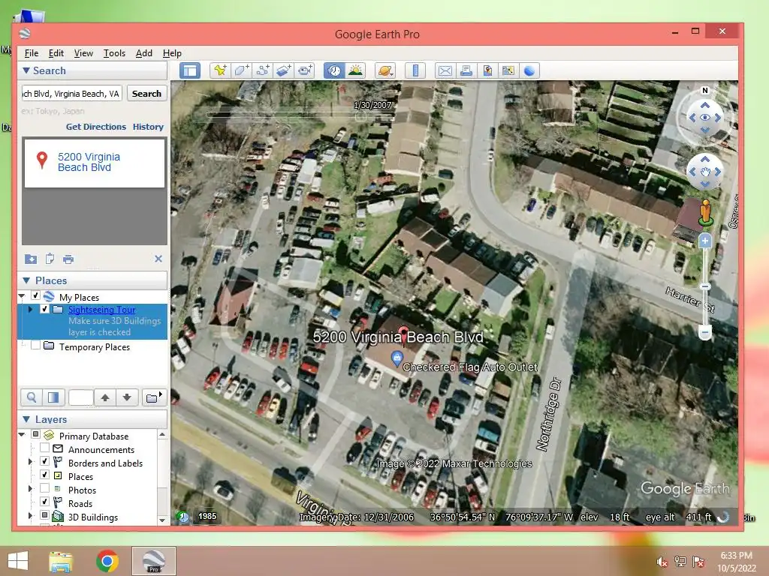
Task: Click View in Google Maps toolbar icon
Action: (508, 71)
